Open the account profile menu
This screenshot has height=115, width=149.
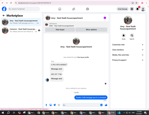[143, 9]
